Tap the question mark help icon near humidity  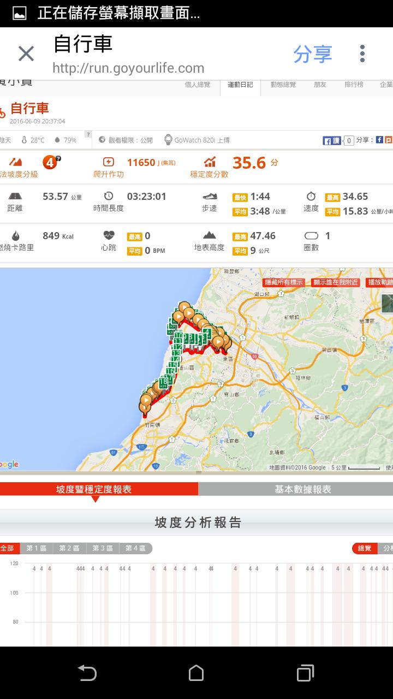[88, 134]
